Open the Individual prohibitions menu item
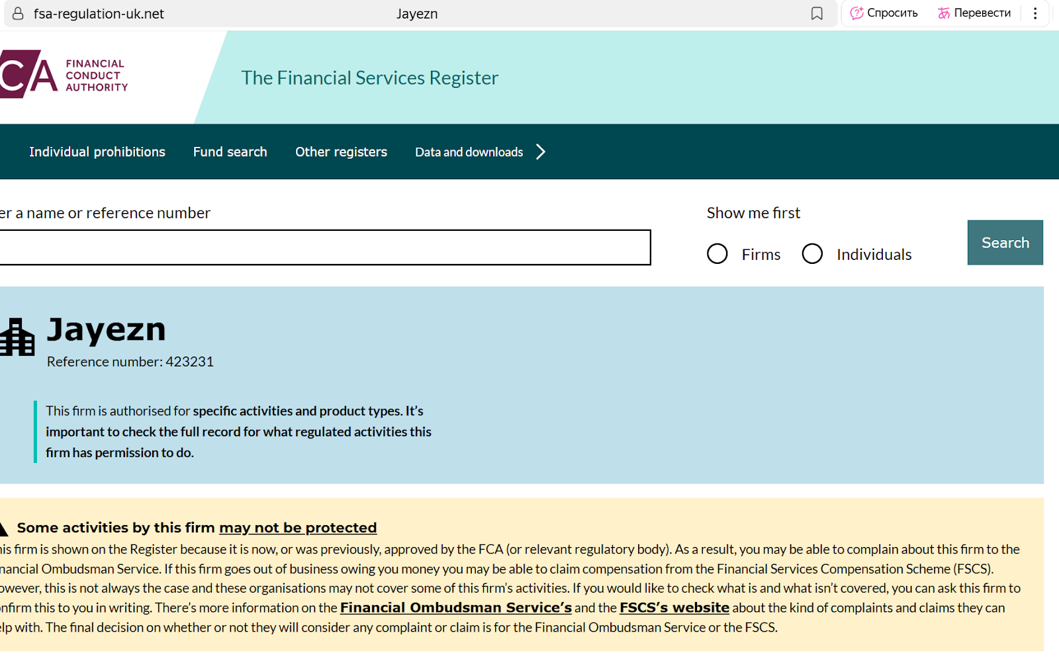 coord(97,152)
